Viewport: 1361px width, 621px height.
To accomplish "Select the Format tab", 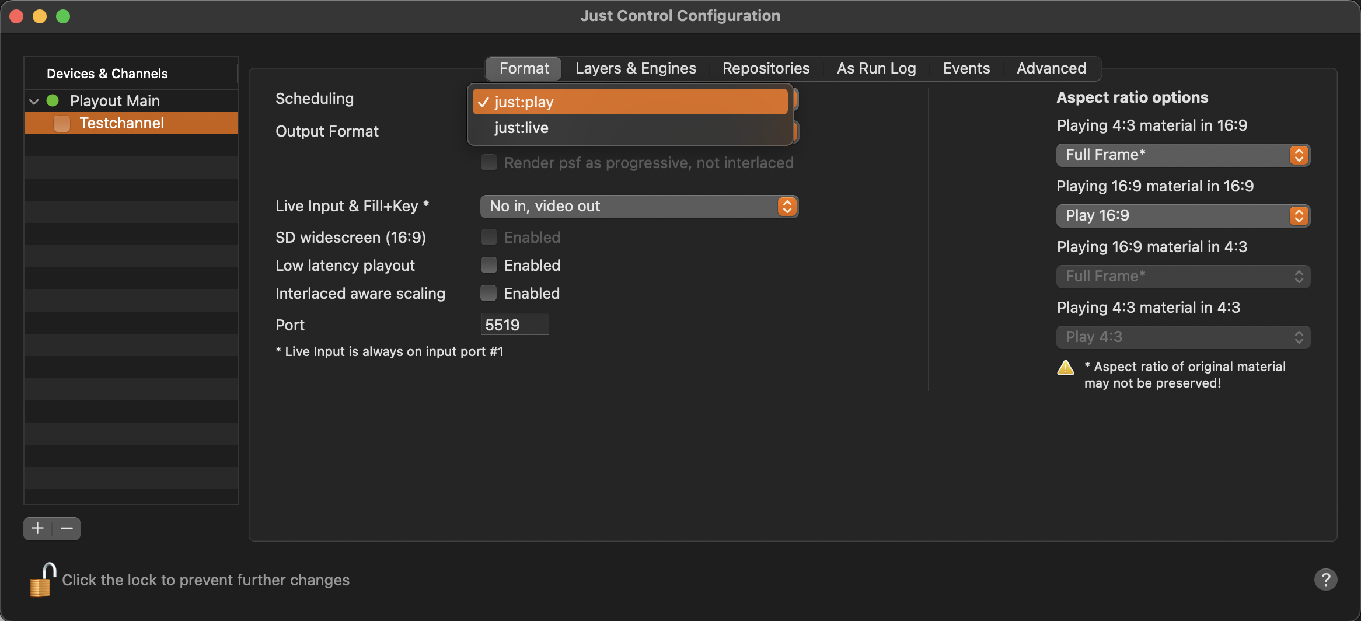I will 524,68.
